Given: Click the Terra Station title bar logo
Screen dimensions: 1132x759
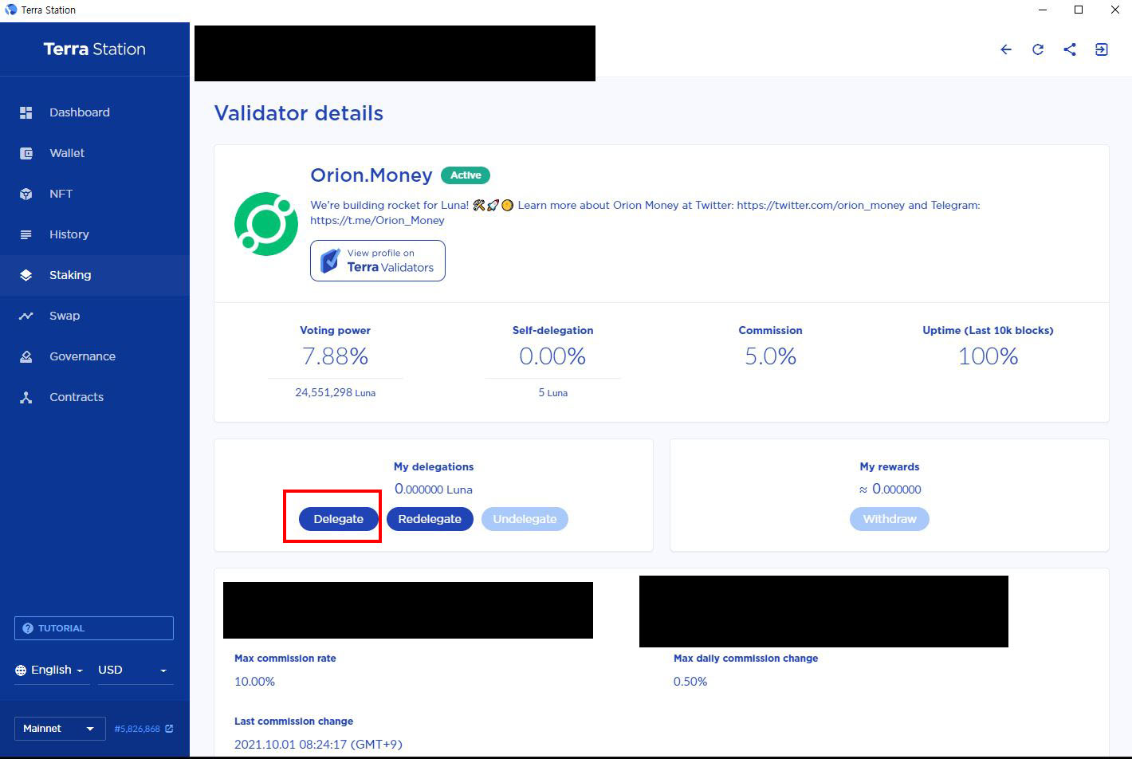Looking at the screenshot, I should 10,10.
